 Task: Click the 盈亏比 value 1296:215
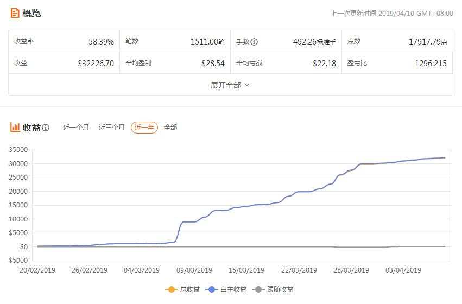pyautogui.click(x=431, y=64)
